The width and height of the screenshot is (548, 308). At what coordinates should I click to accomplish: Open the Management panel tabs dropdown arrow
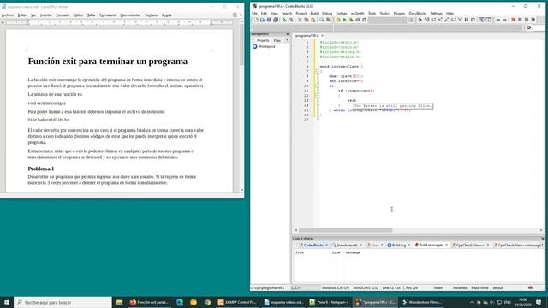click(287, 40)
